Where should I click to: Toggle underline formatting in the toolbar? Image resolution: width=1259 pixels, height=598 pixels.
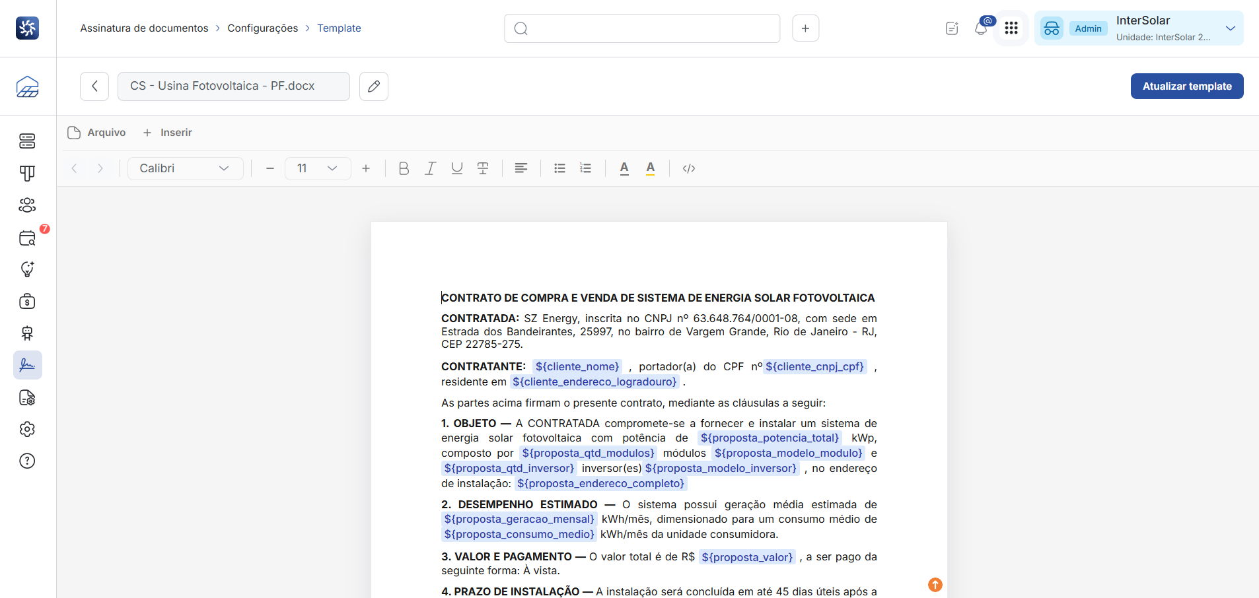point(456,168)
